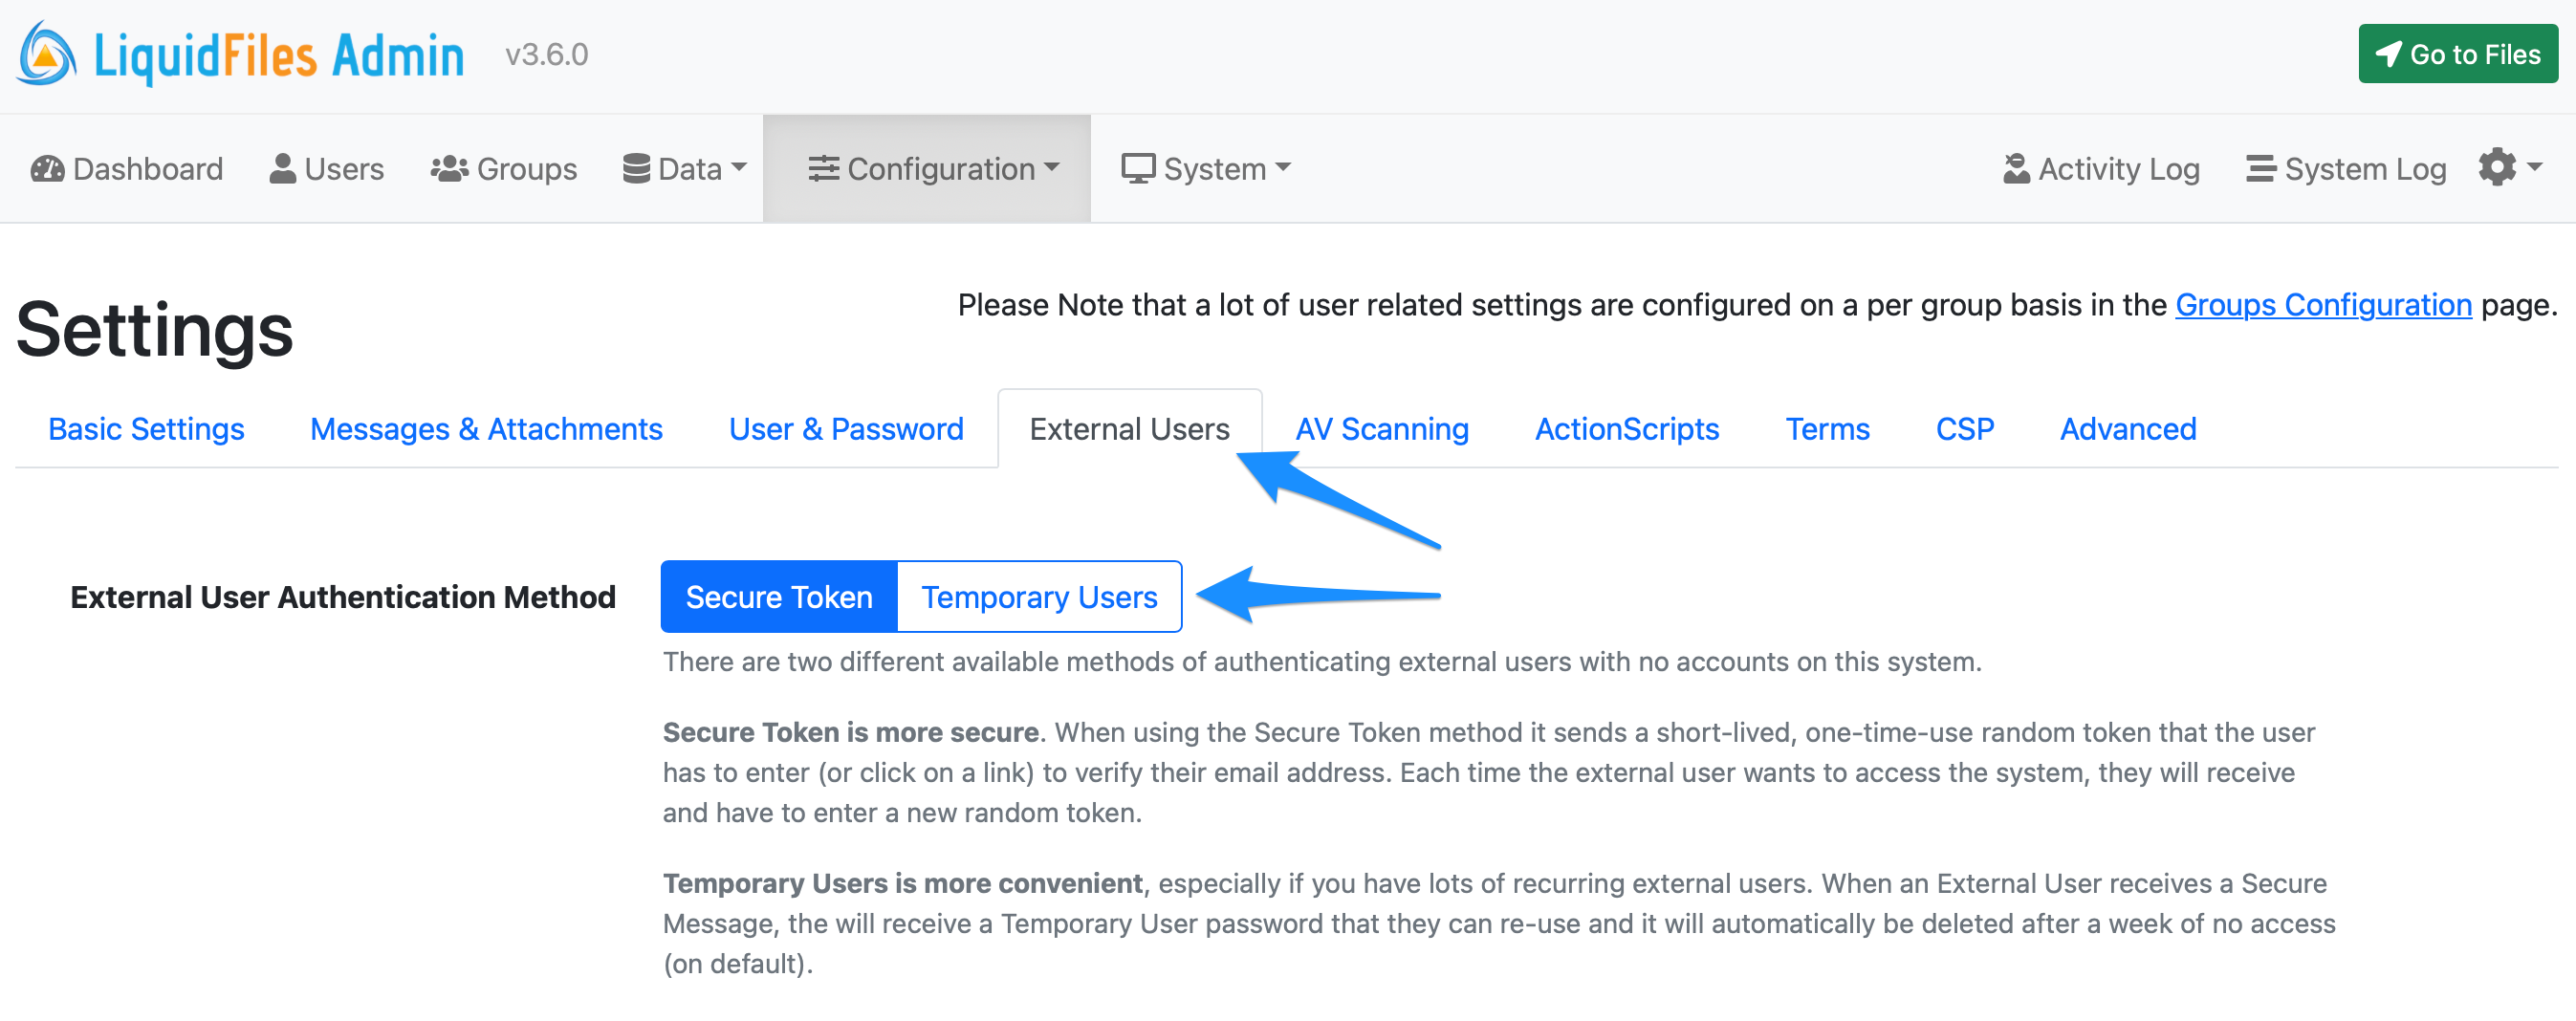Select the Groups people icon
2576x1021 pixels.
[x=449, y=168]
